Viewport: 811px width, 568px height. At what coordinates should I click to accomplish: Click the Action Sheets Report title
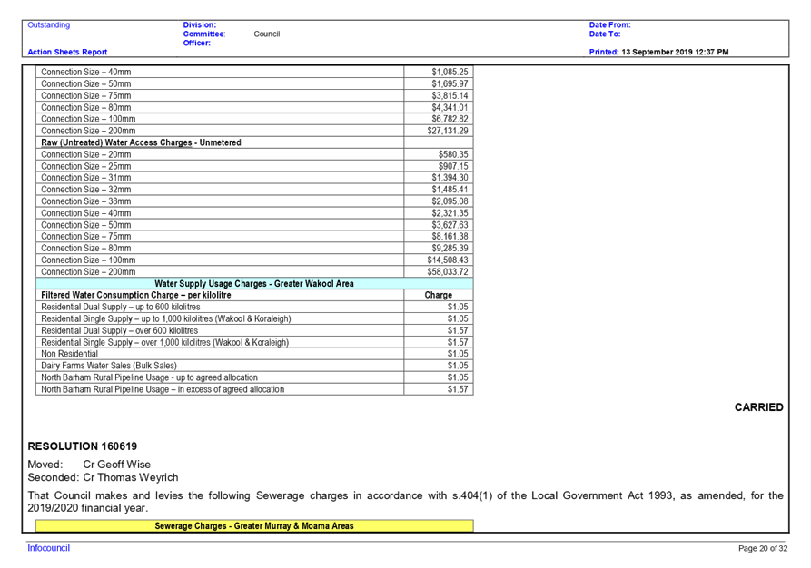(67, 52)
